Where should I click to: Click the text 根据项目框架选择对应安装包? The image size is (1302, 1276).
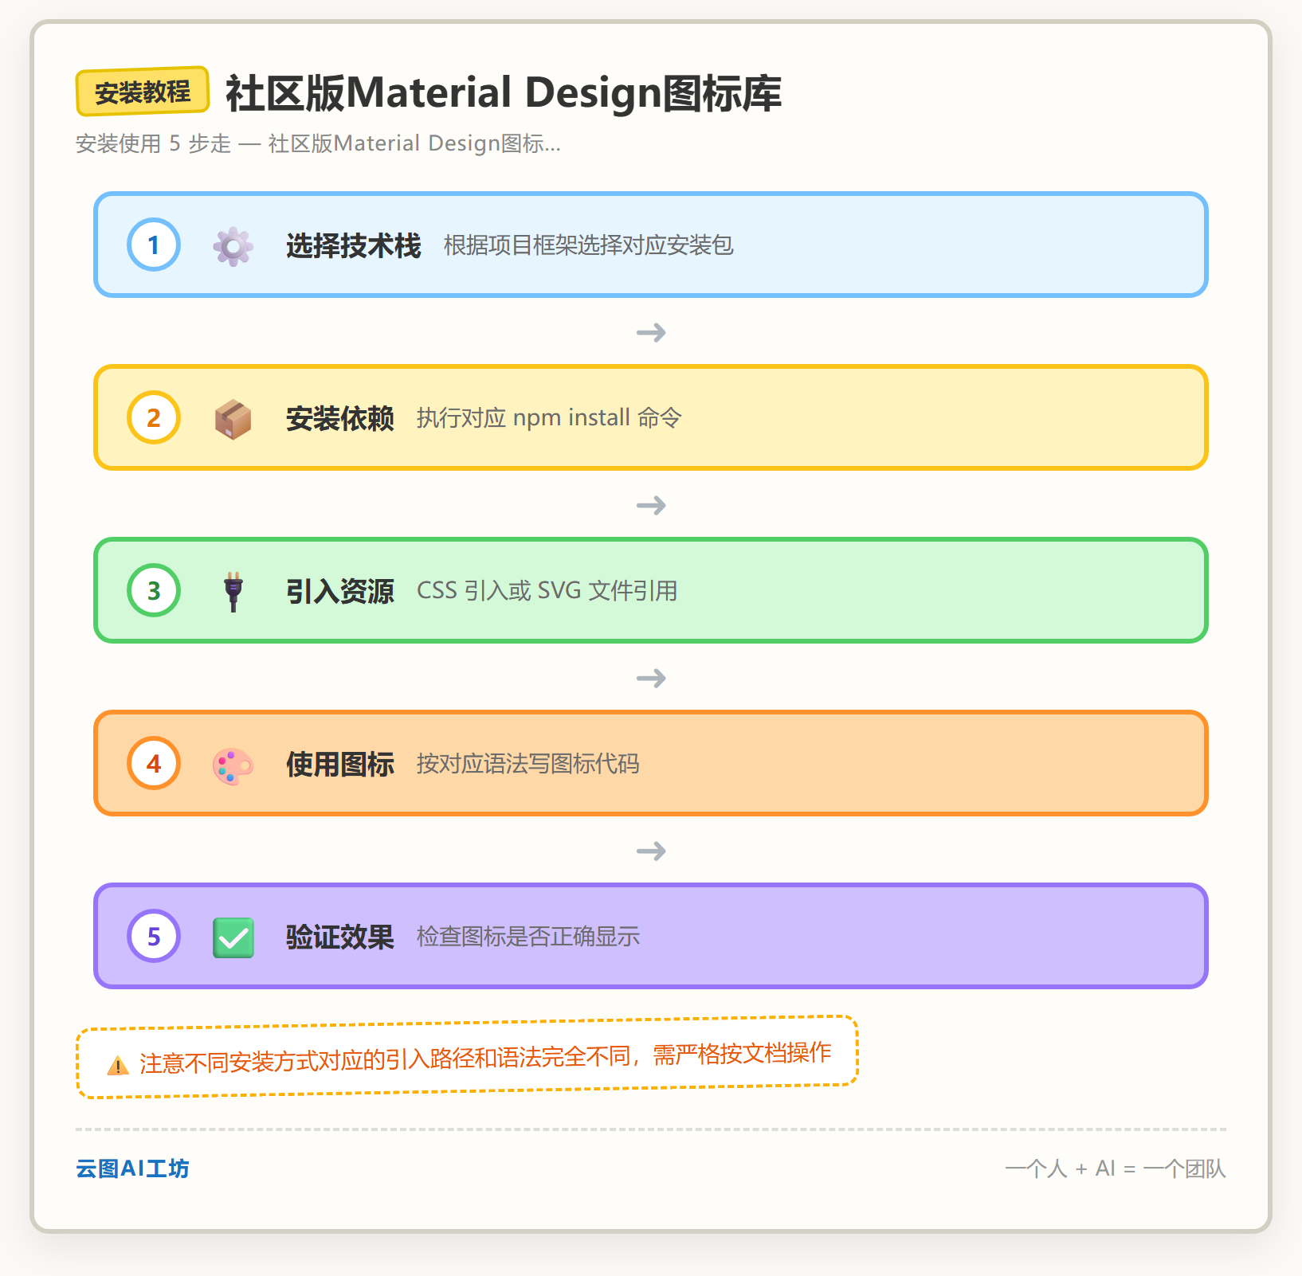point(588,245)
